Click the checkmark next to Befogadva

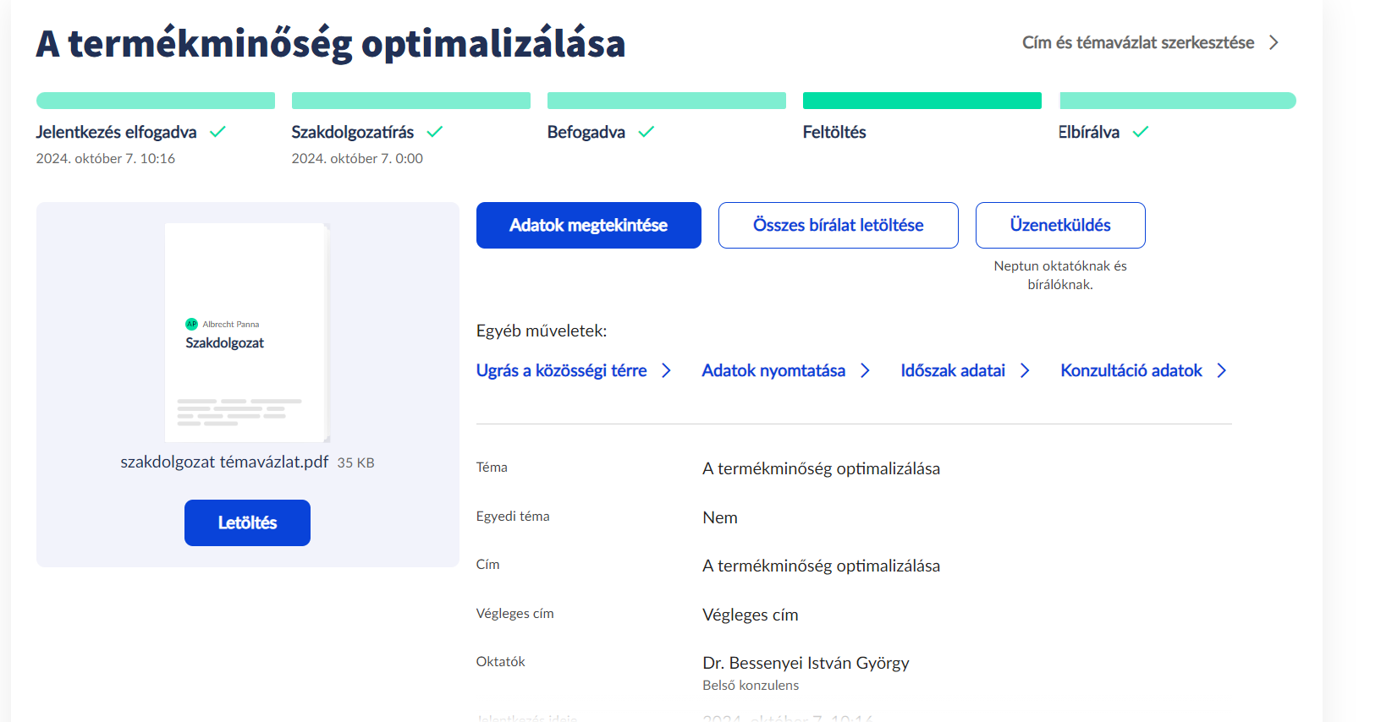(x=646, y=132)
